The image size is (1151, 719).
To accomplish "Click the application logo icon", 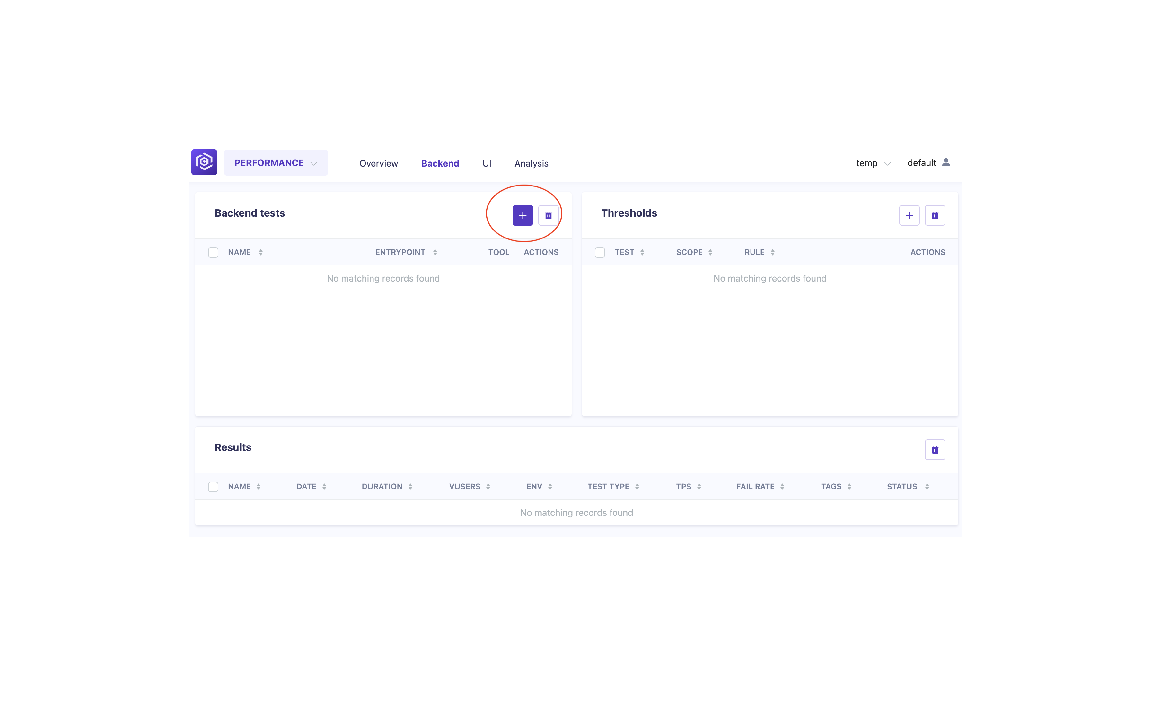I will [204, 162].
